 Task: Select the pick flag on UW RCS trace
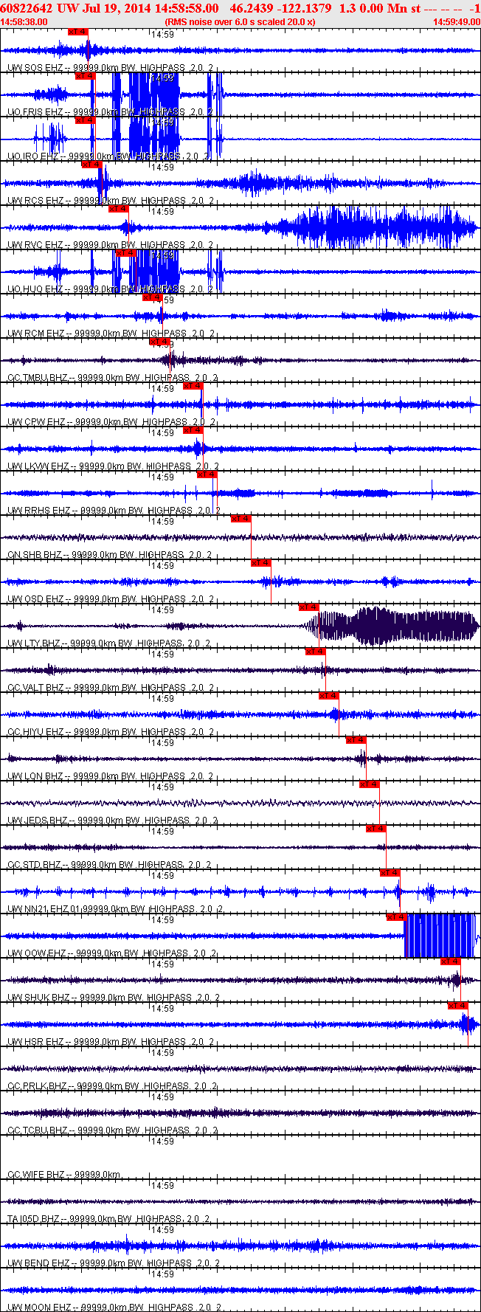point(92,165)
